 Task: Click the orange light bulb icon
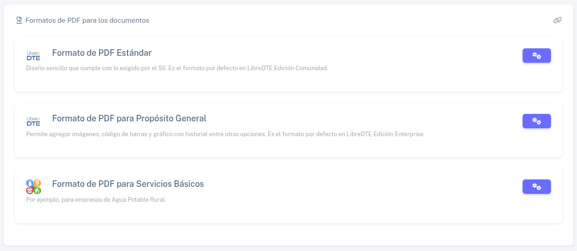(37, 183)
